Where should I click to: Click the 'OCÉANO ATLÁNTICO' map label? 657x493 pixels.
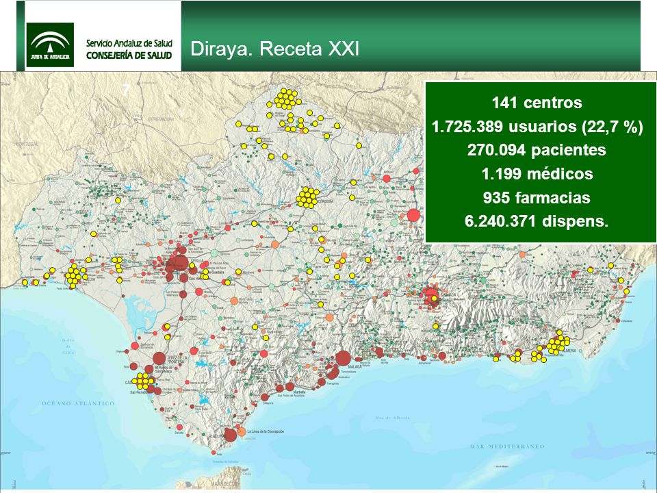coord(78,403)
